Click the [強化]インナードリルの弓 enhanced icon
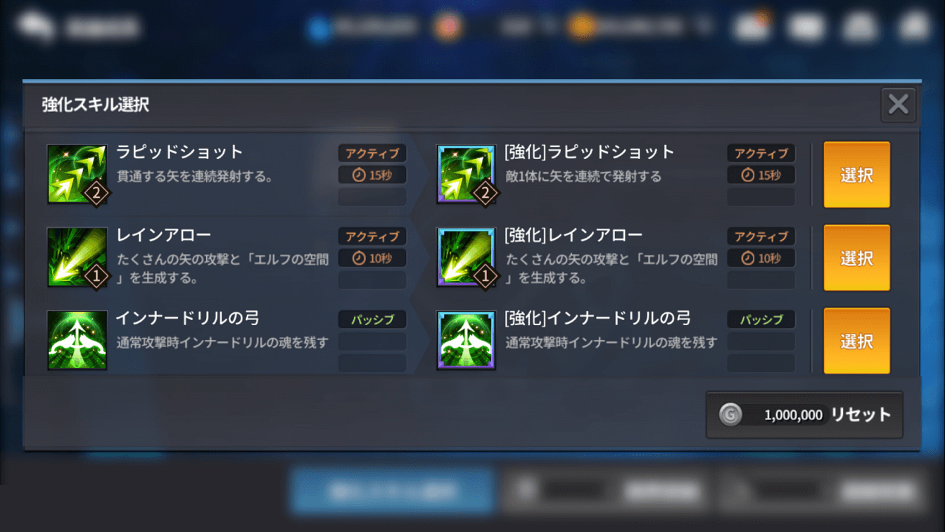945x532 pixels. (466, 341)
